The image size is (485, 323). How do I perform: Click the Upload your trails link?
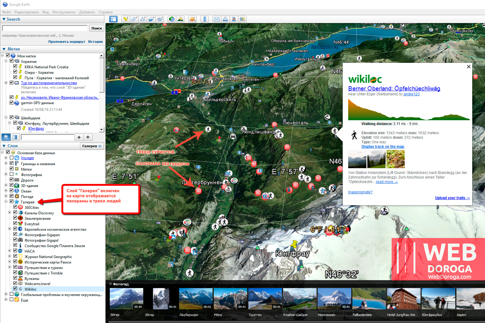[452, 198]
